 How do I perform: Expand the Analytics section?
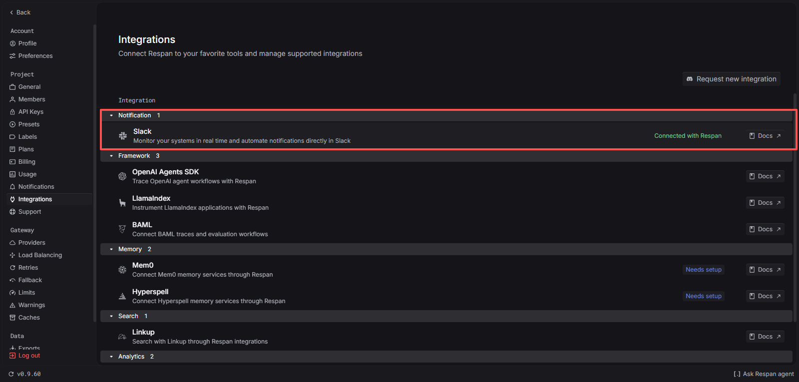(111, 356)
